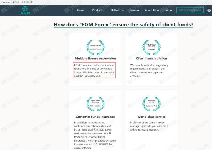This screenshot has height=150, width=212.
Task: Expand the Platform dropdown menu
Action: (x=117, y=10)
